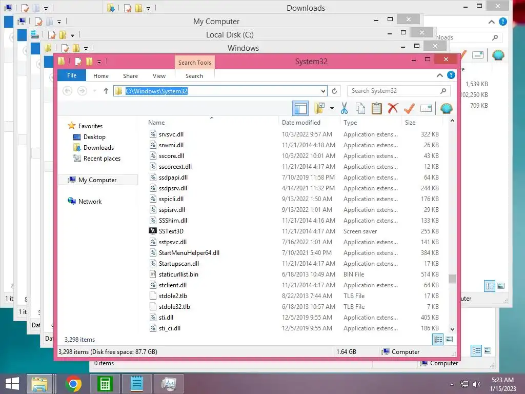Sort files by the Size column header

[x=410, y=123]
